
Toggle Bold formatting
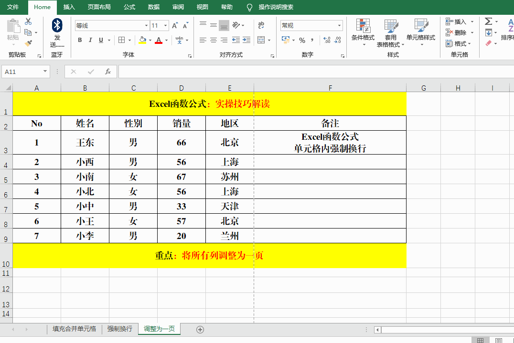(x=80, y=40)
